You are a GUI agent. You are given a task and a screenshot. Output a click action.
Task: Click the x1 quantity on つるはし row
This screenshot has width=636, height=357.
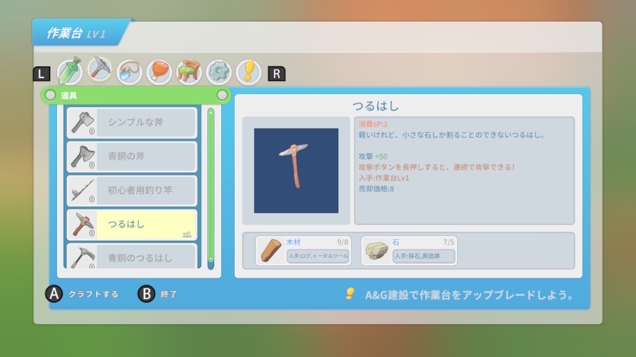click(187, 234)
